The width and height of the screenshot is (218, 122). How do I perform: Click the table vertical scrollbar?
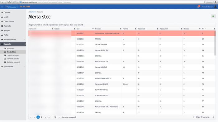(x=215, y=43)
